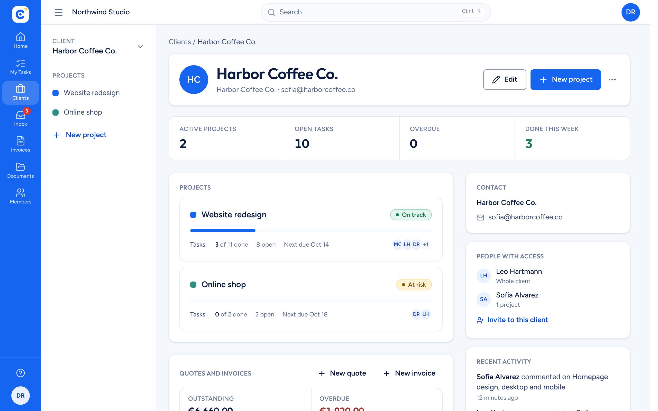Select the Clients sidebar item
Viewport: 658px width, 411px height.
tap(20, 93)
